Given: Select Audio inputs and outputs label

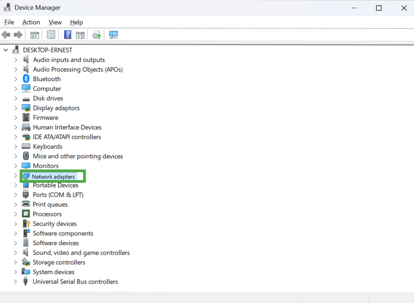Looking at the screenshot, I should click(69, 60).
